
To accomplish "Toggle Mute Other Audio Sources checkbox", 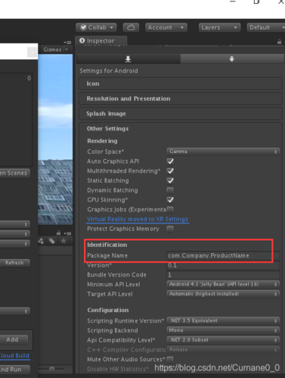I will point(170,359).
